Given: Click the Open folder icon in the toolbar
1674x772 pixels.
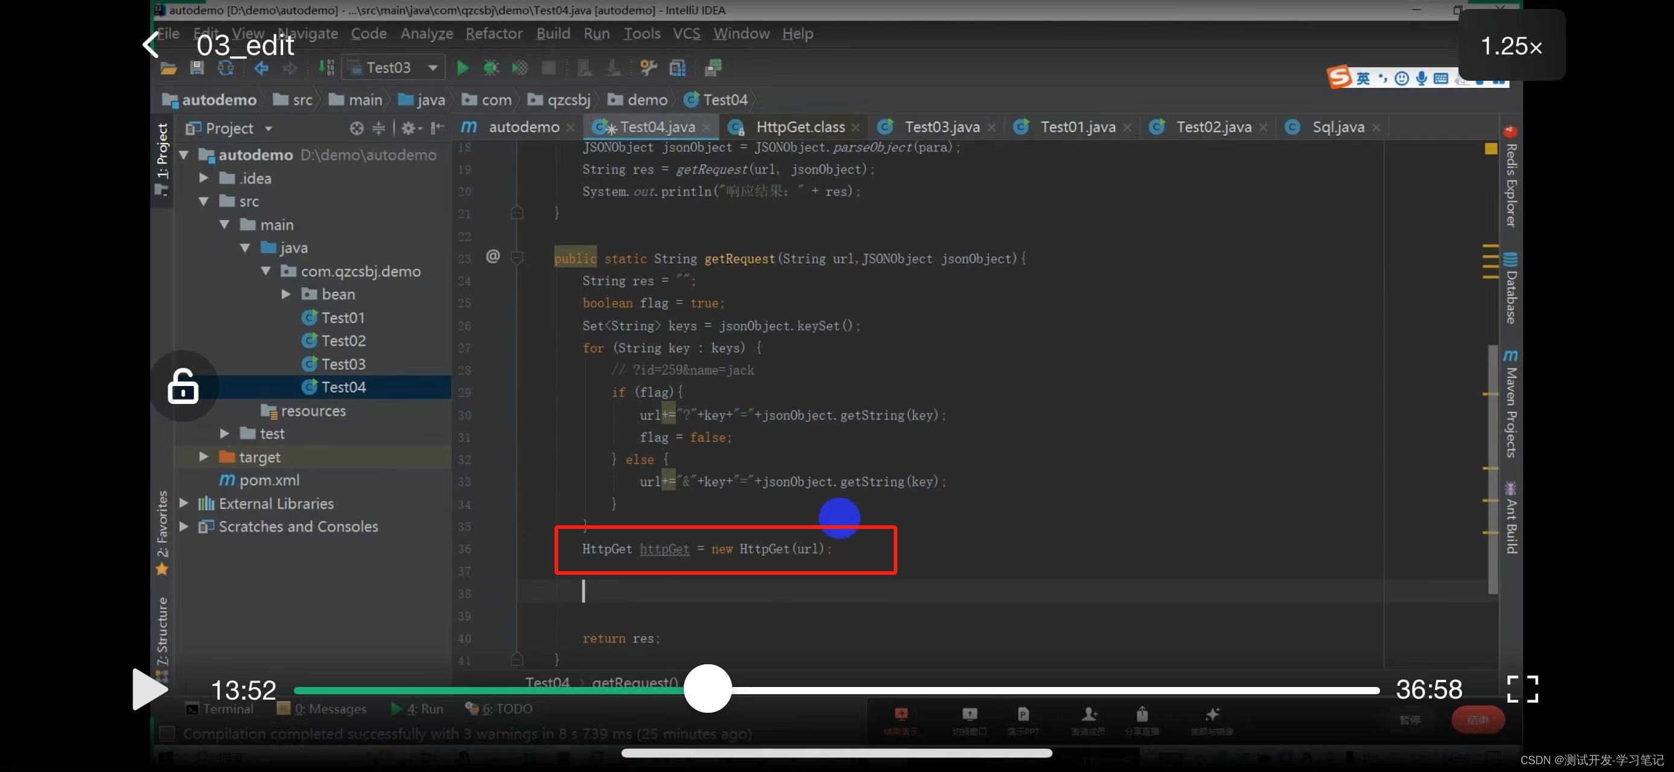Looking at the screenshot, I should [168, 68].
